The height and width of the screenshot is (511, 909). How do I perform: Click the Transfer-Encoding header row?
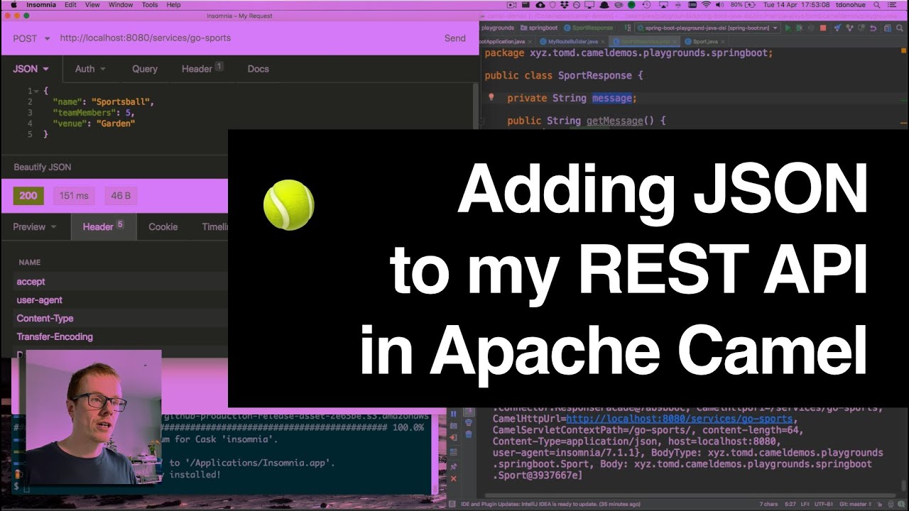pyautogui.click(x=121, y=337)
